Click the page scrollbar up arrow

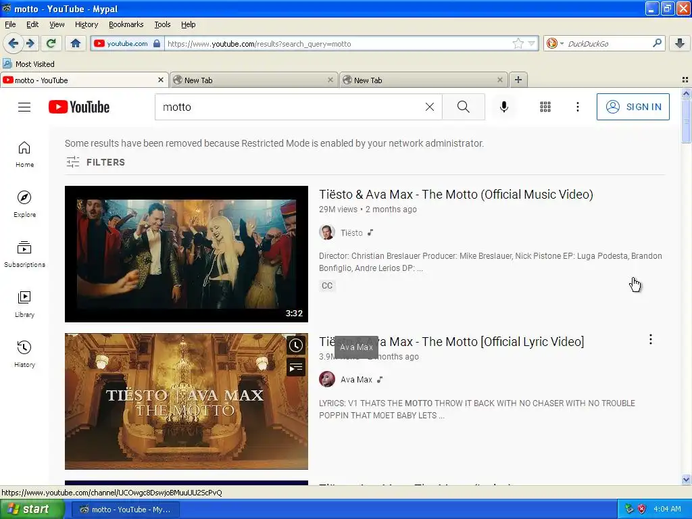[686, 93]
